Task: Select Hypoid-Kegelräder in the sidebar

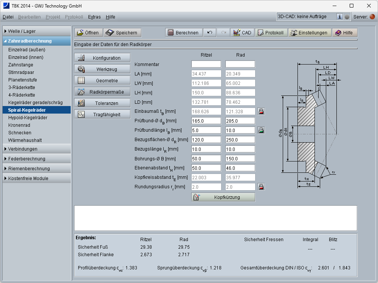Action: coord(28,118)
